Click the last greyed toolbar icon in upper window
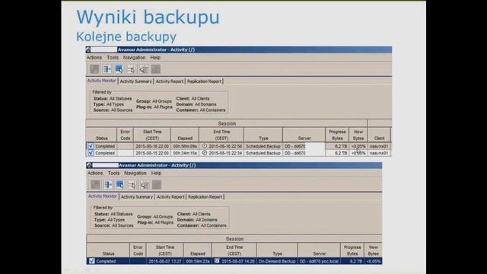Screen dimensions: 487x274 [x=156, y=69]
